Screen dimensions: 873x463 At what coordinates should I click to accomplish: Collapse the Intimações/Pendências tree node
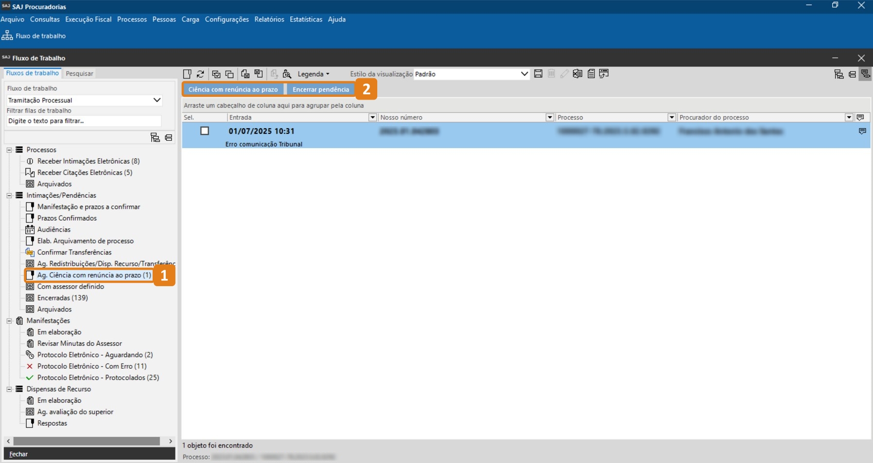(x=9, y=195)
